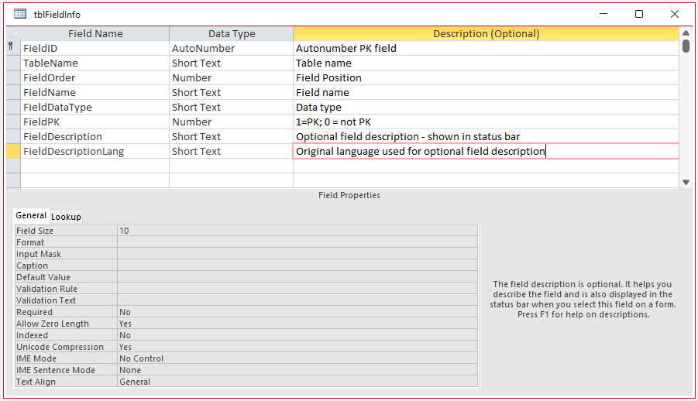This screenshot has width=698, height=401.
Task: Click the select-all corner of field grid
Action: (x=13, y=33)
